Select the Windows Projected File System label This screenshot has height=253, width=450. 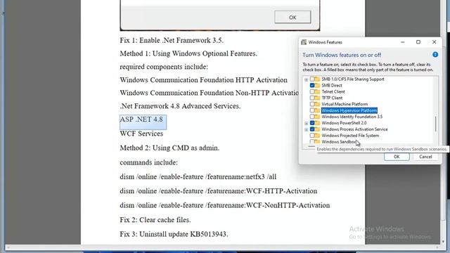pyautogui.click(x=350, y=136)
